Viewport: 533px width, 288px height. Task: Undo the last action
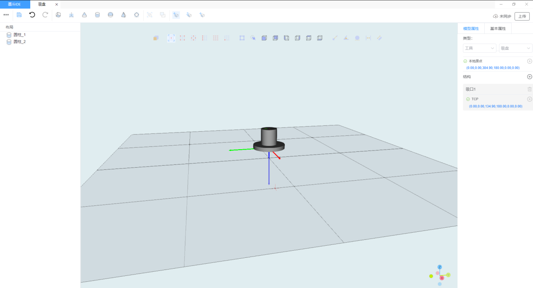[32, 15]
